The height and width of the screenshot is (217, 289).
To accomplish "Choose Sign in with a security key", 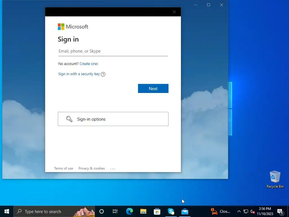I will (79, 74).
